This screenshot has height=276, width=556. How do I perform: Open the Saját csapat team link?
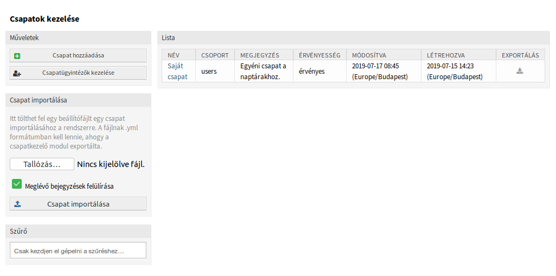coord(177,71)
